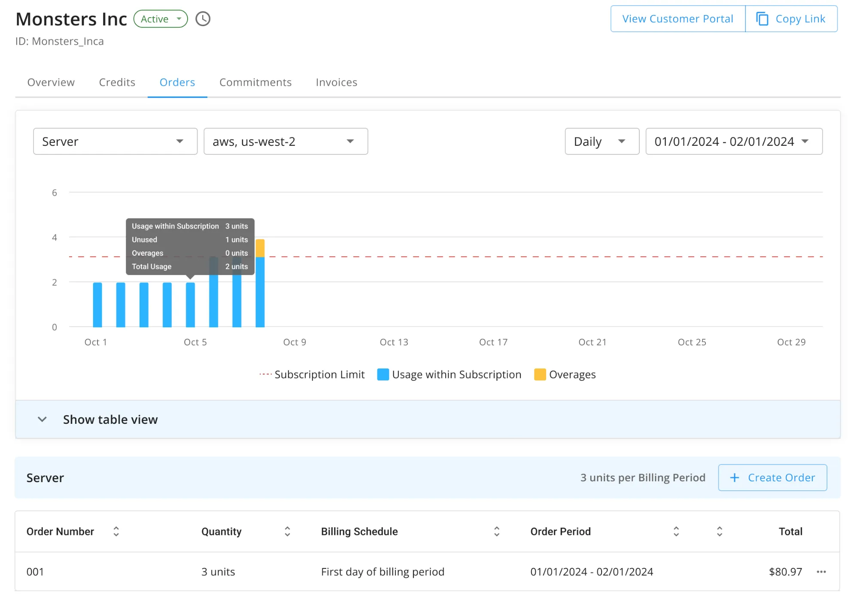Sort by Order Number column arrows
This screenshot has height=616, width=857.
(x=116, y=531)
